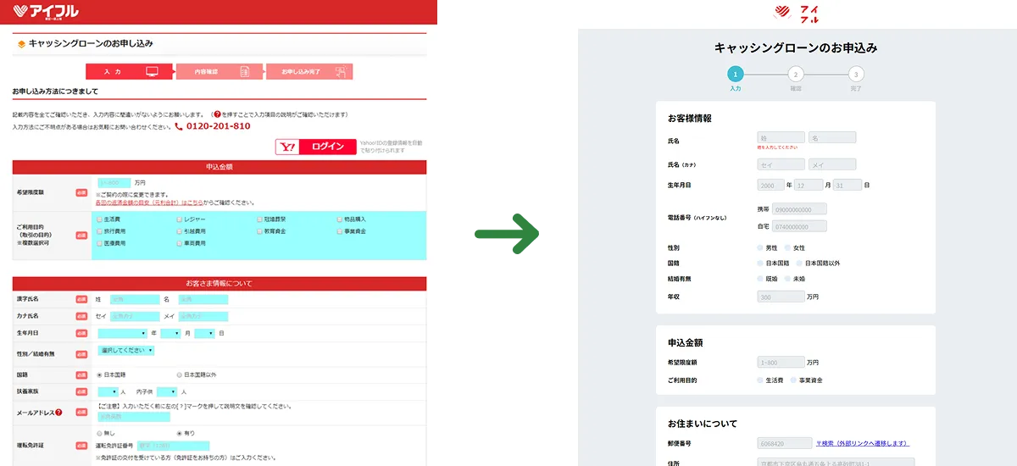Click the help question mark beside メールアドレス
This screenshot has height=466, width=1017.
tap(58, 413)
